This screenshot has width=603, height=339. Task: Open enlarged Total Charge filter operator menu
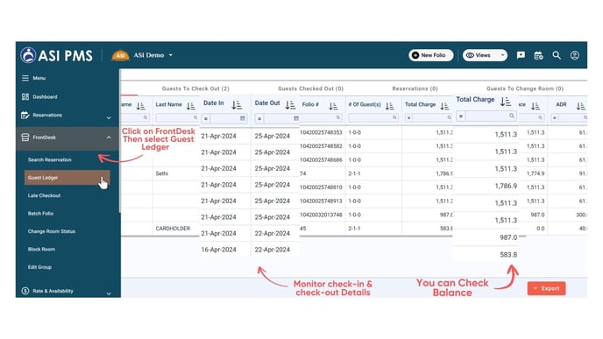[461, 117]
